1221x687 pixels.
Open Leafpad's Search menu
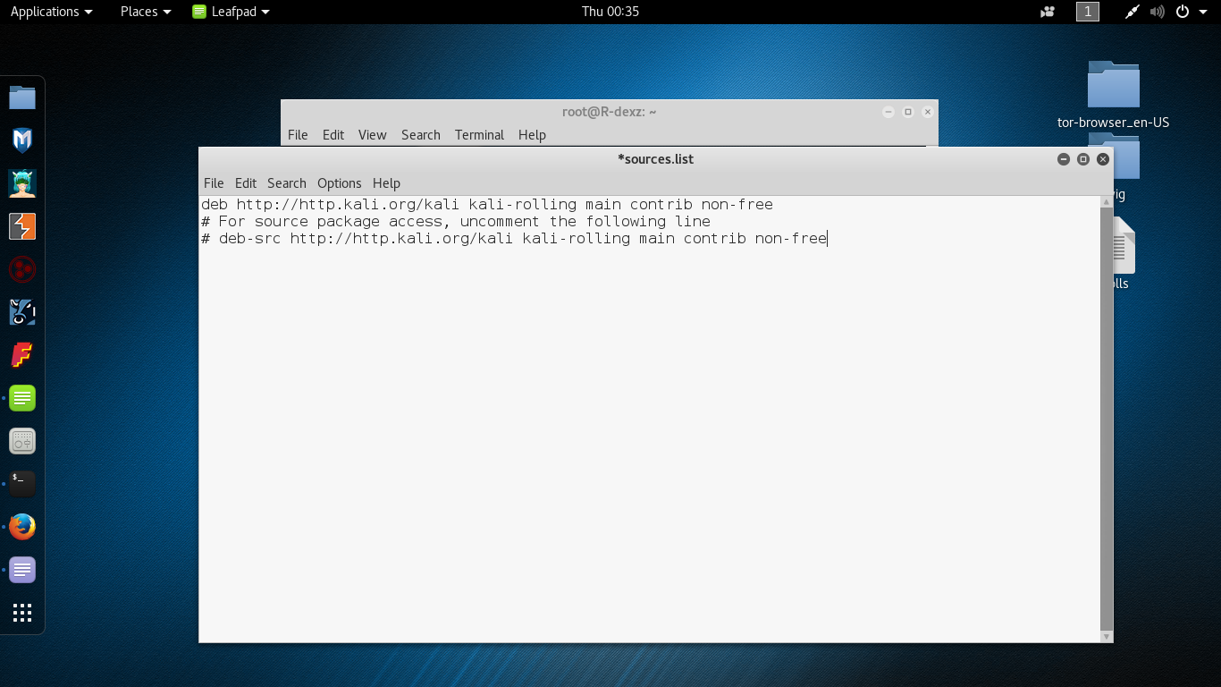(x=286, y=182)
